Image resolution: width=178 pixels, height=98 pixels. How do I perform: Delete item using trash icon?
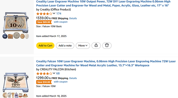pos(107,45)
